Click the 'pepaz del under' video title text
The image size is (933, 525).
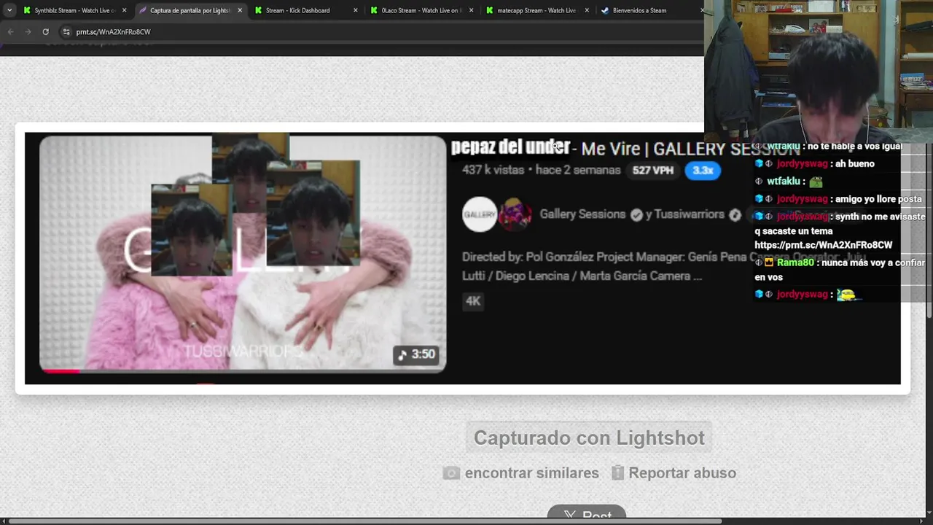pos(510,147)
